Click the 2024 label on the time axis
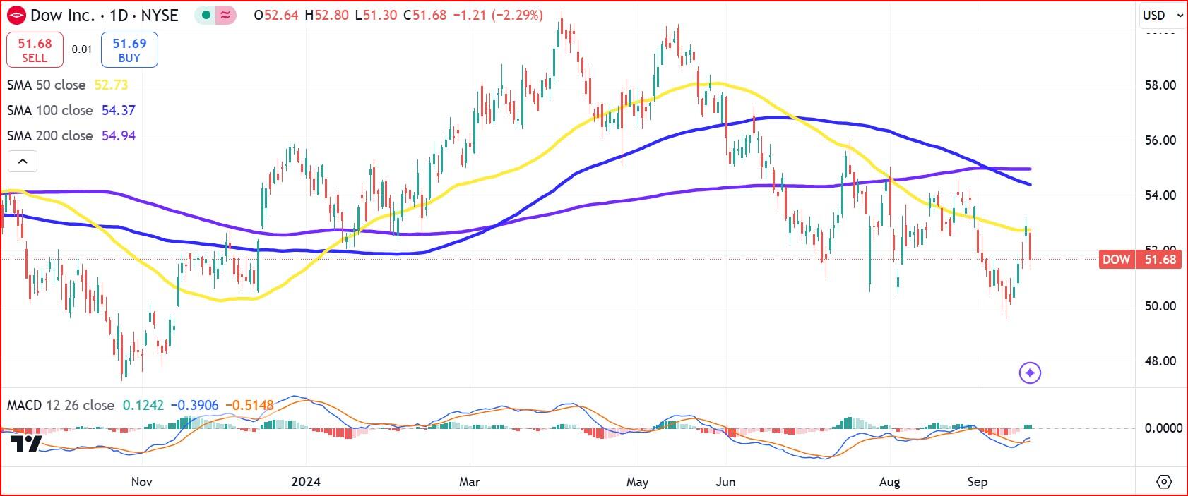The width and height of the screenshot is (1188, 496). (306, 482)
